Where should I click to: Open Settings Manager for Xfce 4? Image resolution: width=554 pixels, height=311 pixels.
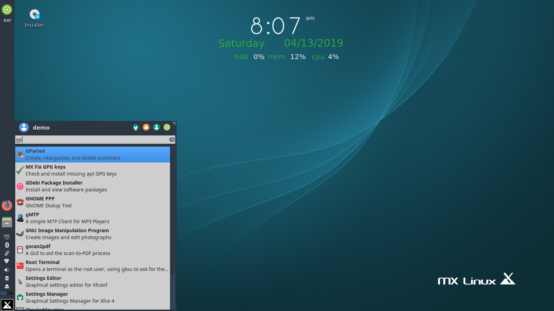point(92,298)
